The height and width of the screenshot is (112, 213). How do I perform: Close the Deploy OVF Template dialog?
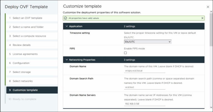[208, 7]
